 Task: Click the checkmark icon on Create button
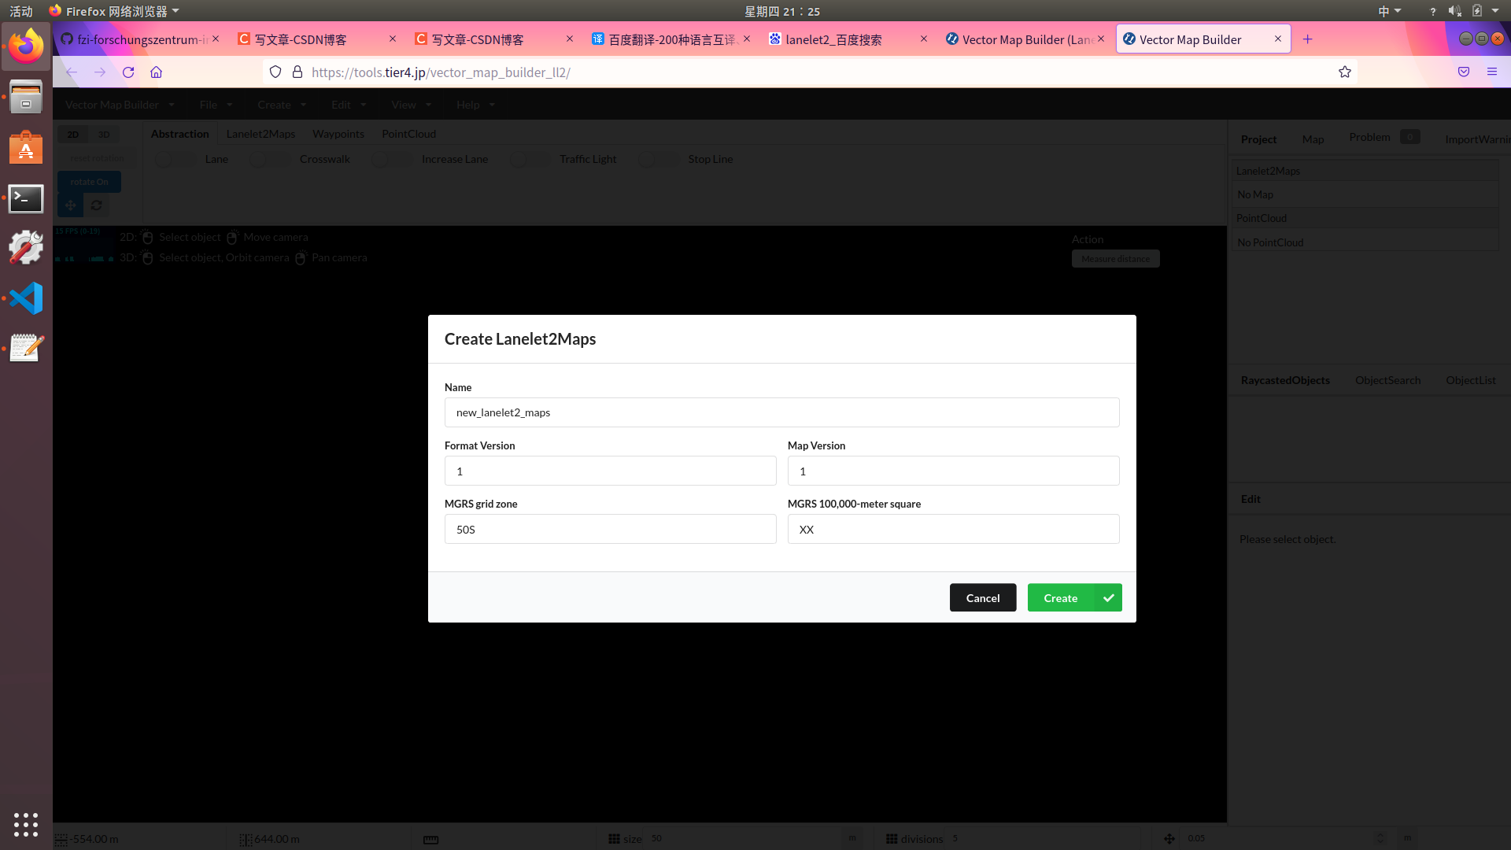click(x=1108, y=598)
